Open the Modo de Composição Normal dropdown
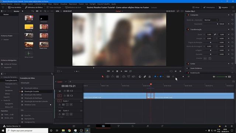Image resolution: width=236 pixels, height=133 pixels. point(211,20)
